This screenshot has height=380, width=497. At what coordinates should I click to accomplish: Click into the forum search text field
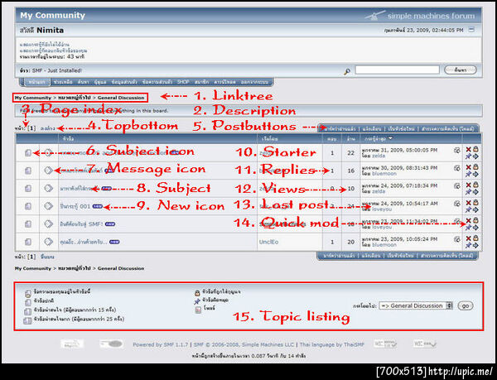397,70
